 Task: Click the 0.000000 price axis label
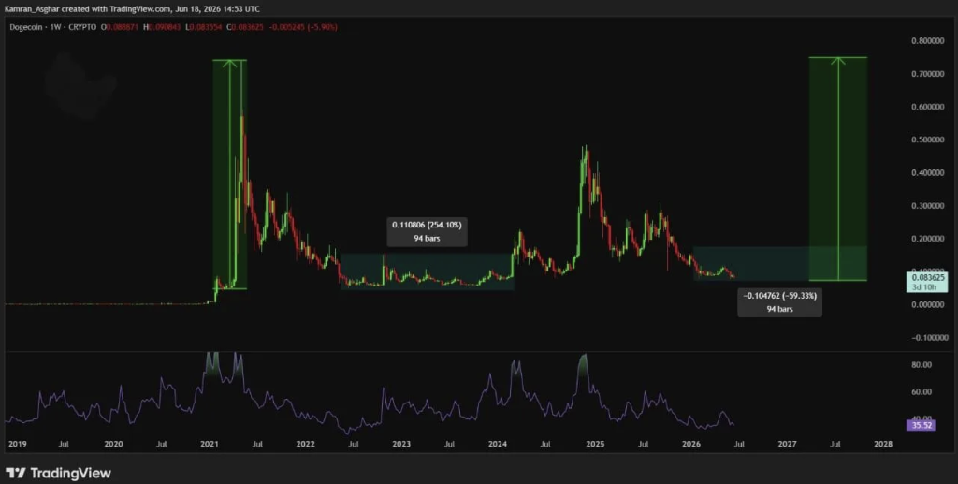pos(929,304)
